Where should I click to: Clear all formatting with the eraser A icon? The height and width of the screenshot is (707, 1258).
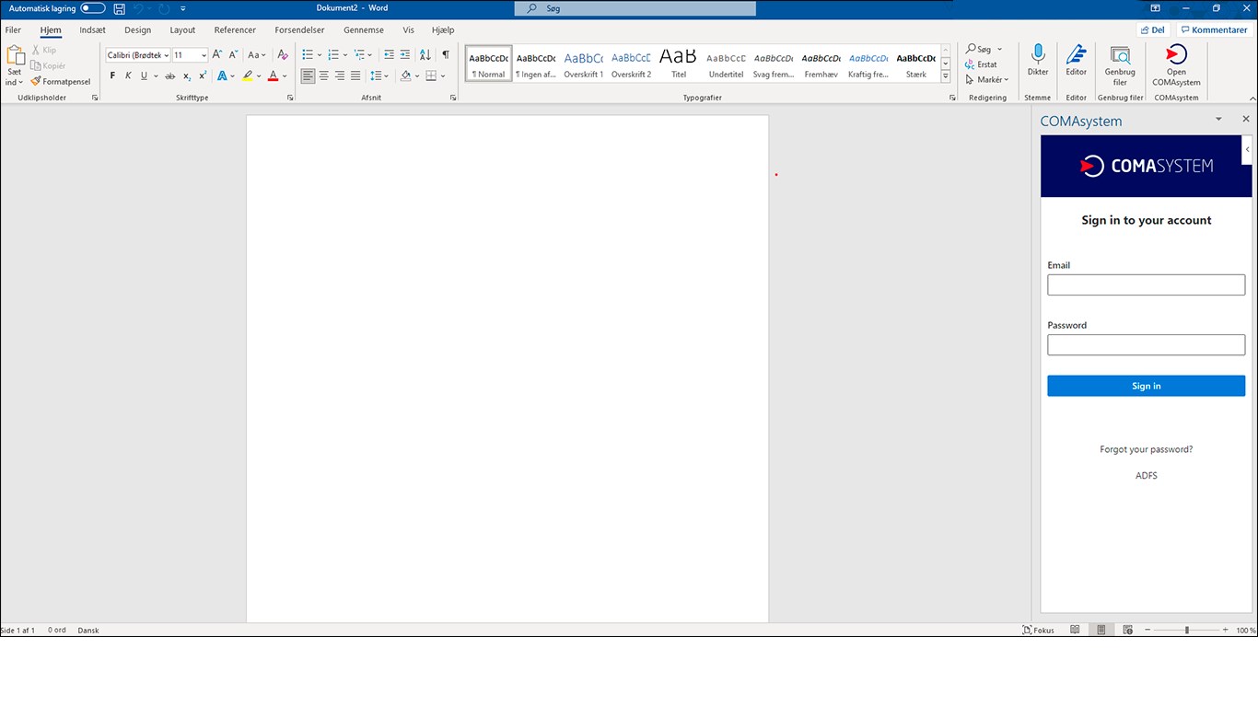pos(283,54)
